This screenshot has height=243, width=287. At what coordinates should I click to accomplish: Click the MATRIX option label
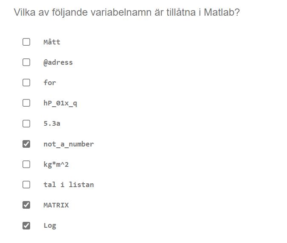56,205
